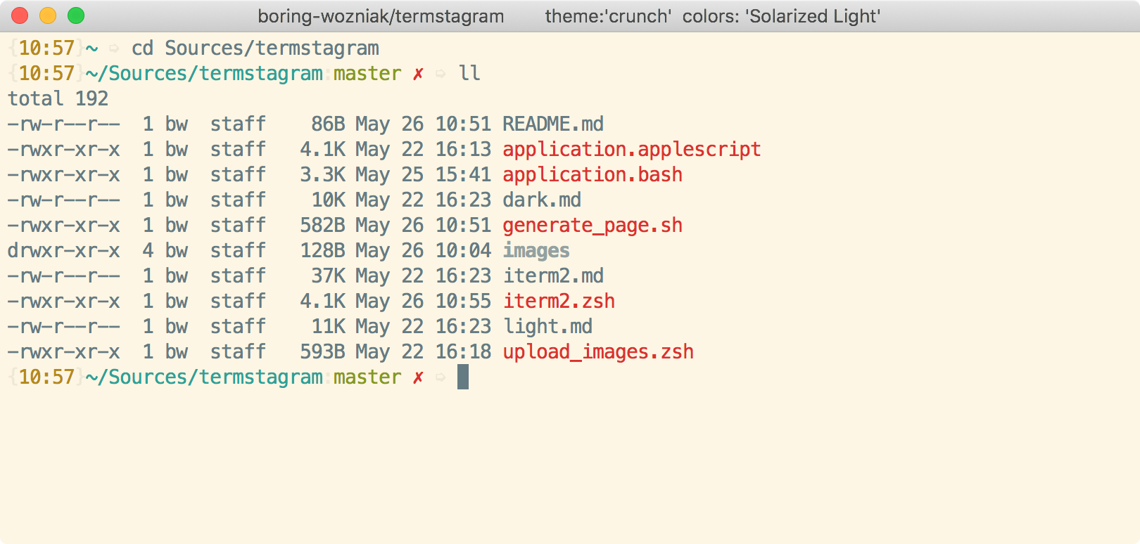1140x544 pixels.
Task: Click the theme:'crunch' text in title bar
Action: pyautogui.click(x=608, y=16)
